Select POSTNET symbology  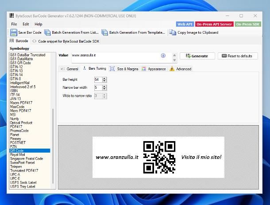point(18,142)
